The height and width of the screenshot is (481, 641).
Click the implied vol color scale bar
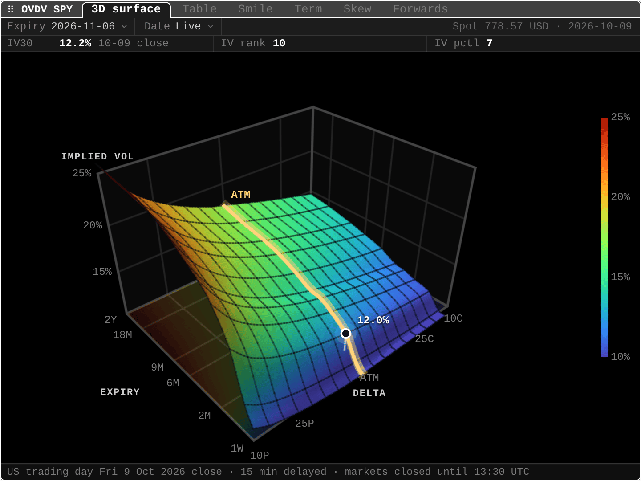coord(604,237)
